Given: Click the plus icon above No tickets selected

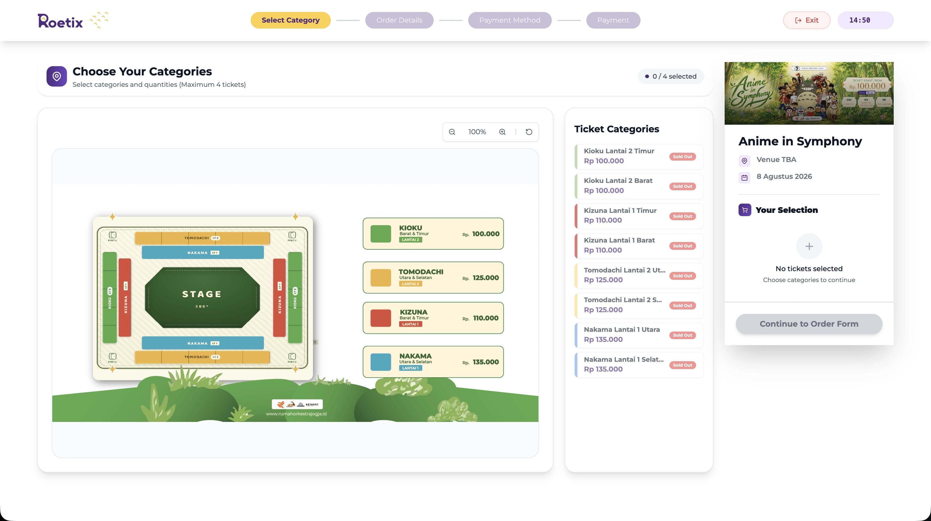Looking at the screenshot, I should pyautogui.click(x=809, y=246).
